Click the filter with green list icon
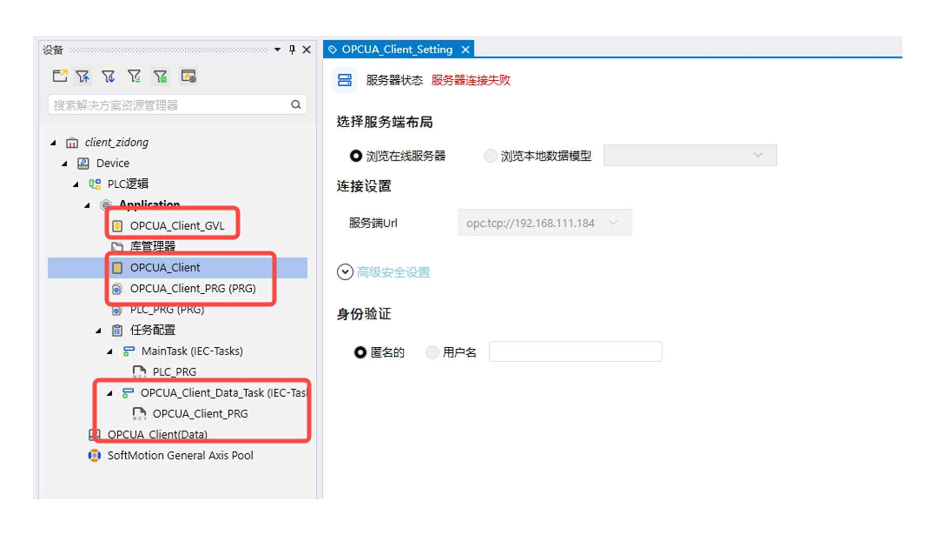Viewport: 951px width, 535px height. point(134,76)
